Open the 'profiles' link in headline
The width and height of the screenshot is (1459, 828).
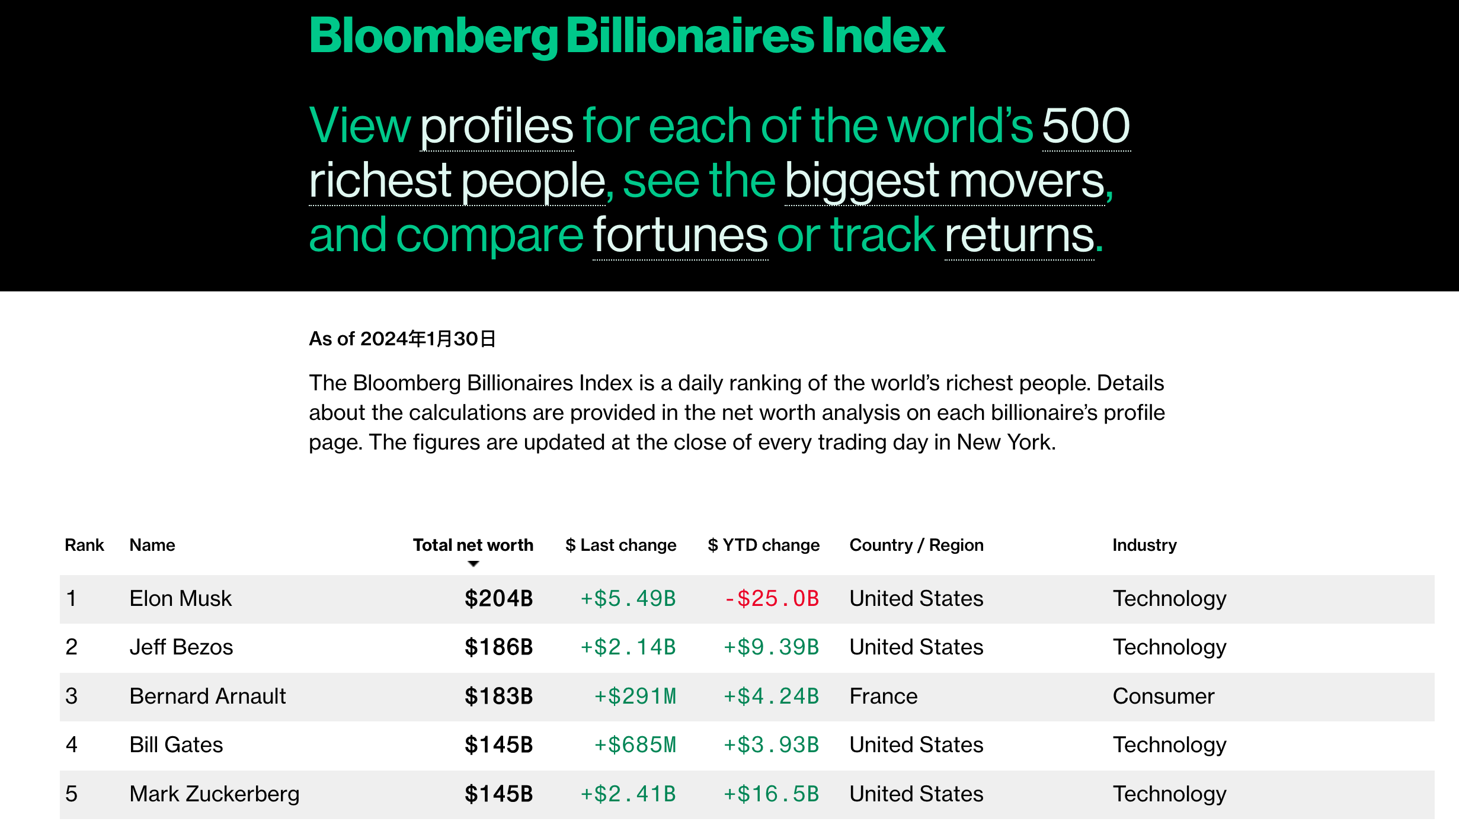[497, 126]
